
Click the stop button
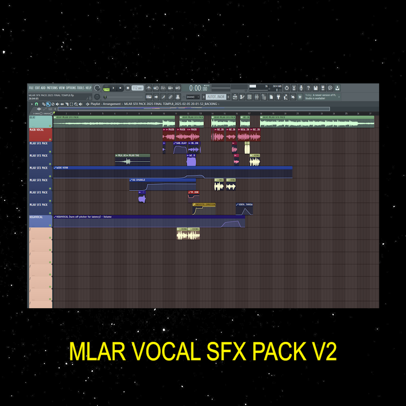click(120, 88)
